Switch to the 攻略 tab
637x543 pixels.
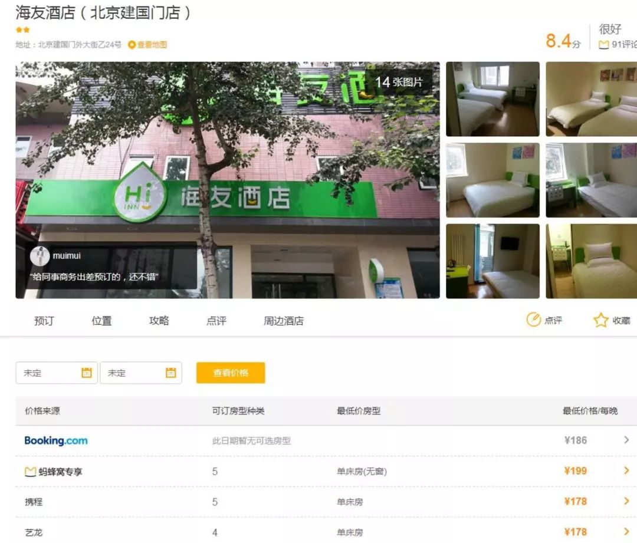[159, 321]
